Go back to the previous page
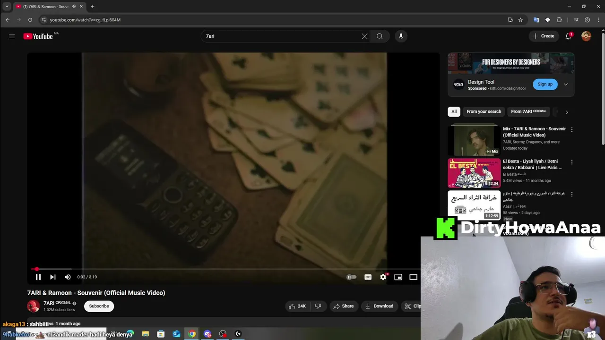The width and height of the screenshot is (605, 340). (x=8, y=20)
